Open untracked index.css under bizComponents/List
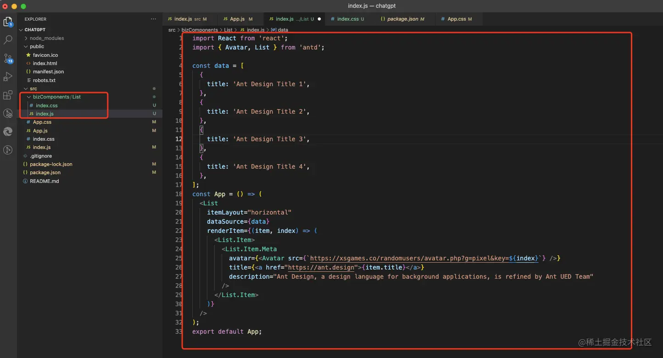Viewport: 663px width, 358px height. coord(47,105)
